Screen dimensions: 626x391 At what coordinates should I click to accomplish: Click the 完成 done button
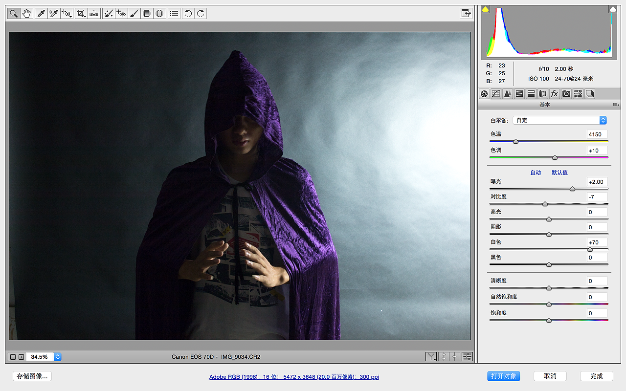(597, 376)
